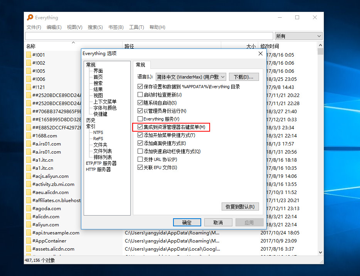Enable 启动时检查更新 checkbox
Screen dimensions: 360x276
(x=140, y=95)
